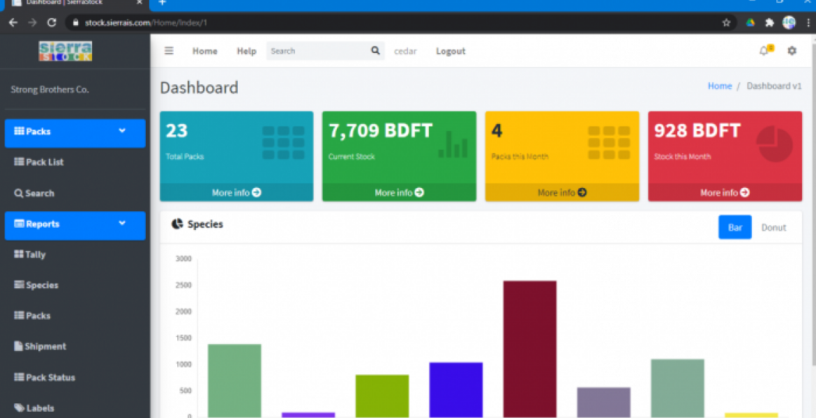This screenshot has width=816, height=418.
Task: Keep Bar view selected on the Species chart
Action: (x=734, y=227)
